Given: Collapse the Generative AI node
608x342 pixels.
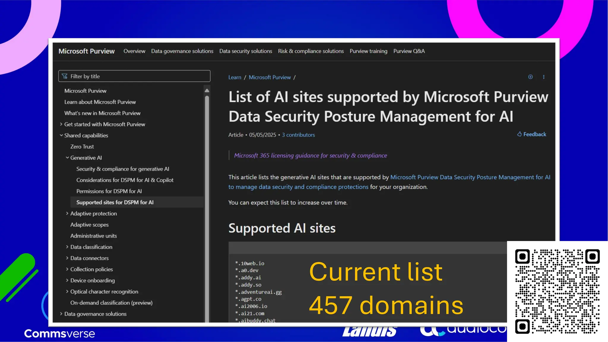Looking at the screenshot, I should coord(67,158).
